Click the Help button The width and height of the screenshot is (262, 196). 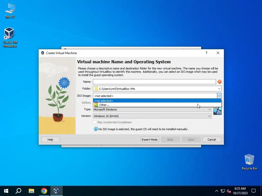point(50,140)
